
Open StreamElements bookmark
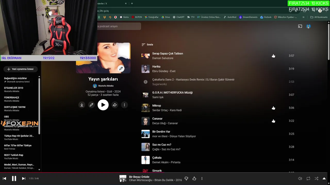coord(248,17)
